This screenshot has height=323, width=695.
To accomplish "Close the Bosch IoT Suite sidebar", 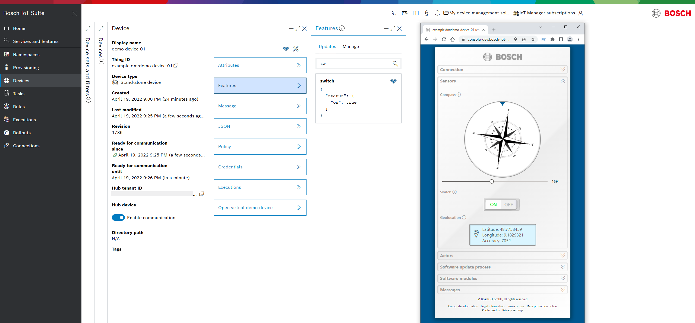I will [x=75, y=13].
